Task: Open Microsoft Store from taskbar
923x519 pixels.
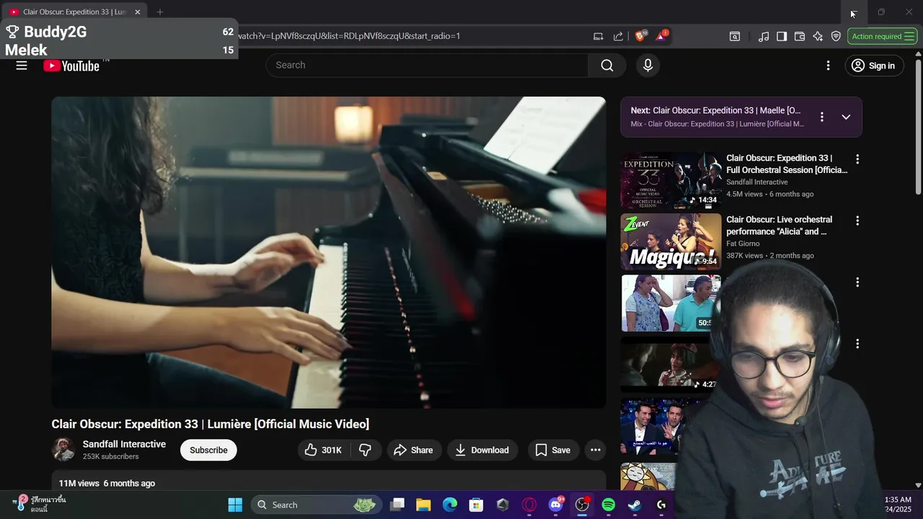Action: click(x=476, y=505)
